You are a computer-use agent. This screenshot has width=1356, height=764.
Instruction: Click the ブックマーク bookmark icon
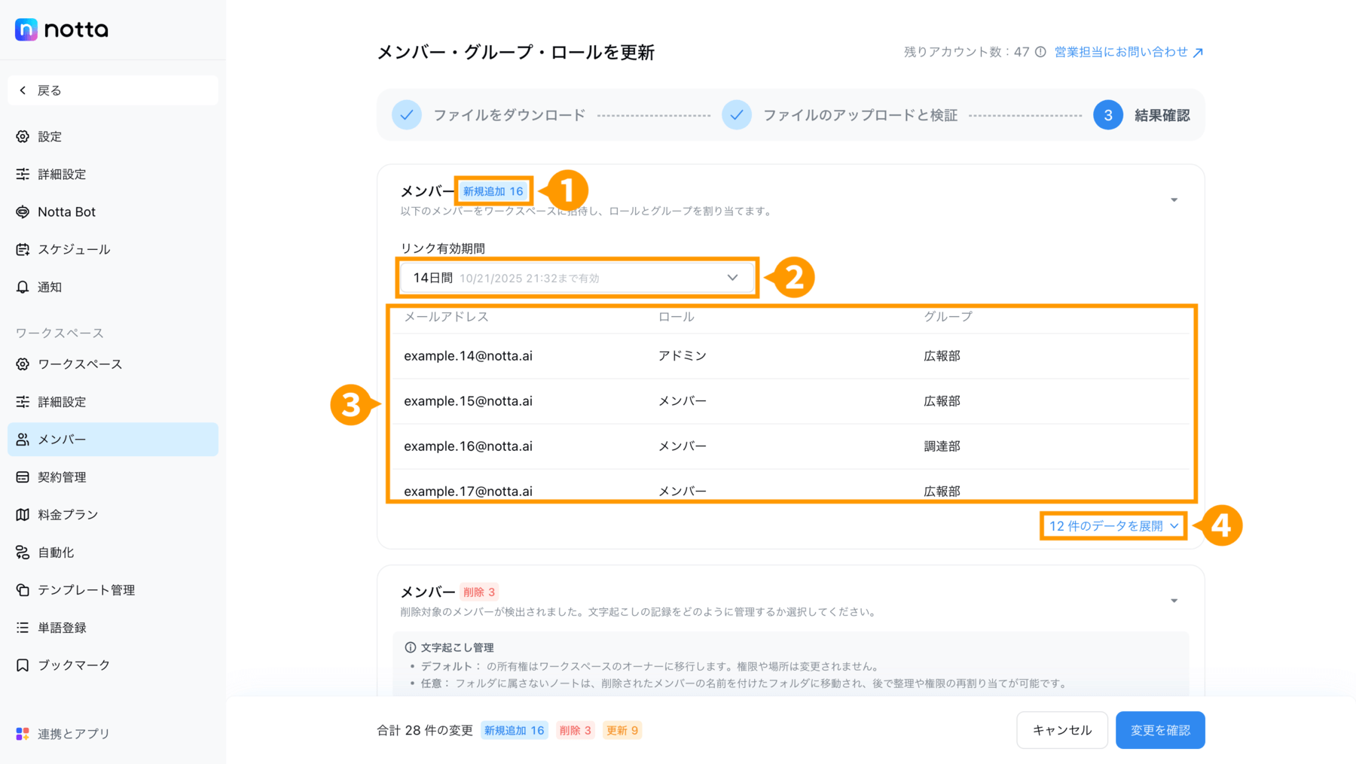(23, 665)
